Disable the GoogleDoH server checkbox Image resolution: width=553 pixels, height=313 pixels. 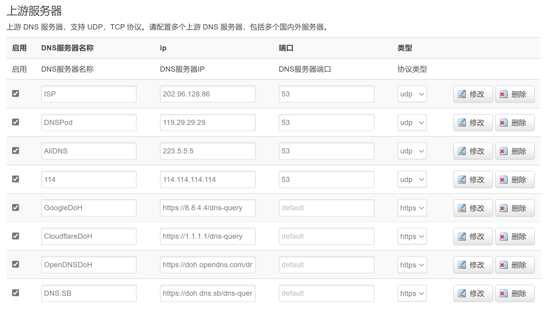point(15,207)
